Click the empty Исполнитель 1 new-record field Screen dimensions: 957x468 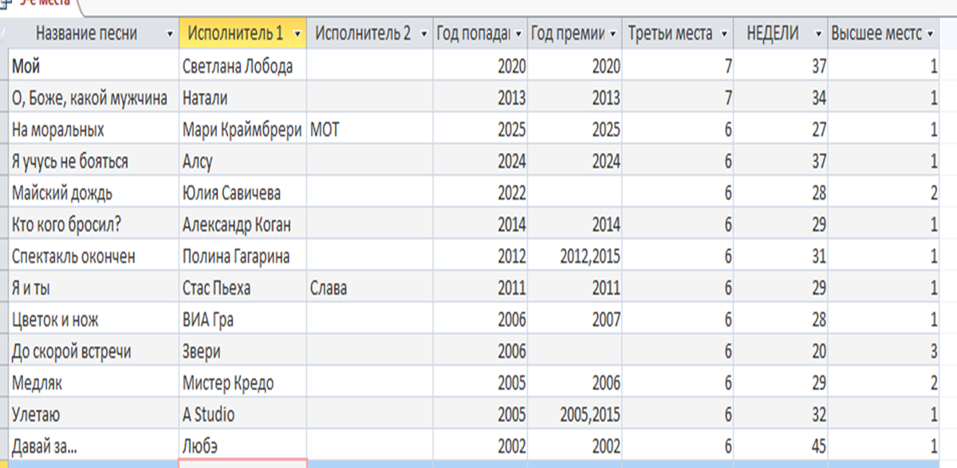[243, 463]
